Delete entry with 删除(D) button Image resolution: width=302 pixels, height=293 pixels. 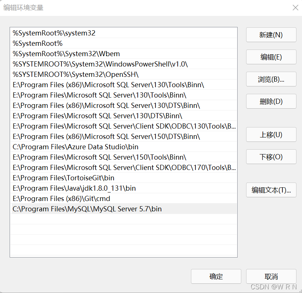(x=271, y=101)
